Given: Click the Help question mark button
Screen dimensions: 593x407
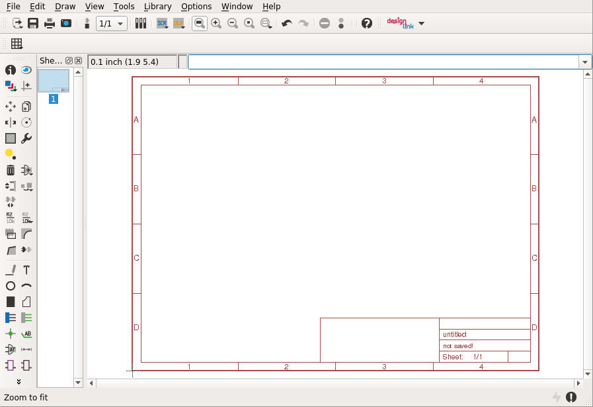Looking at the screenshot, I should tap(367, 23).
